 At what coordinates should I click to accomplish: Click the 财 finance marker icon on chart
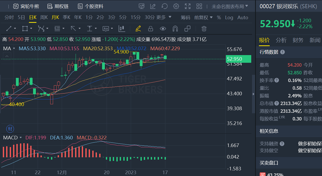(x=10, y=129)
